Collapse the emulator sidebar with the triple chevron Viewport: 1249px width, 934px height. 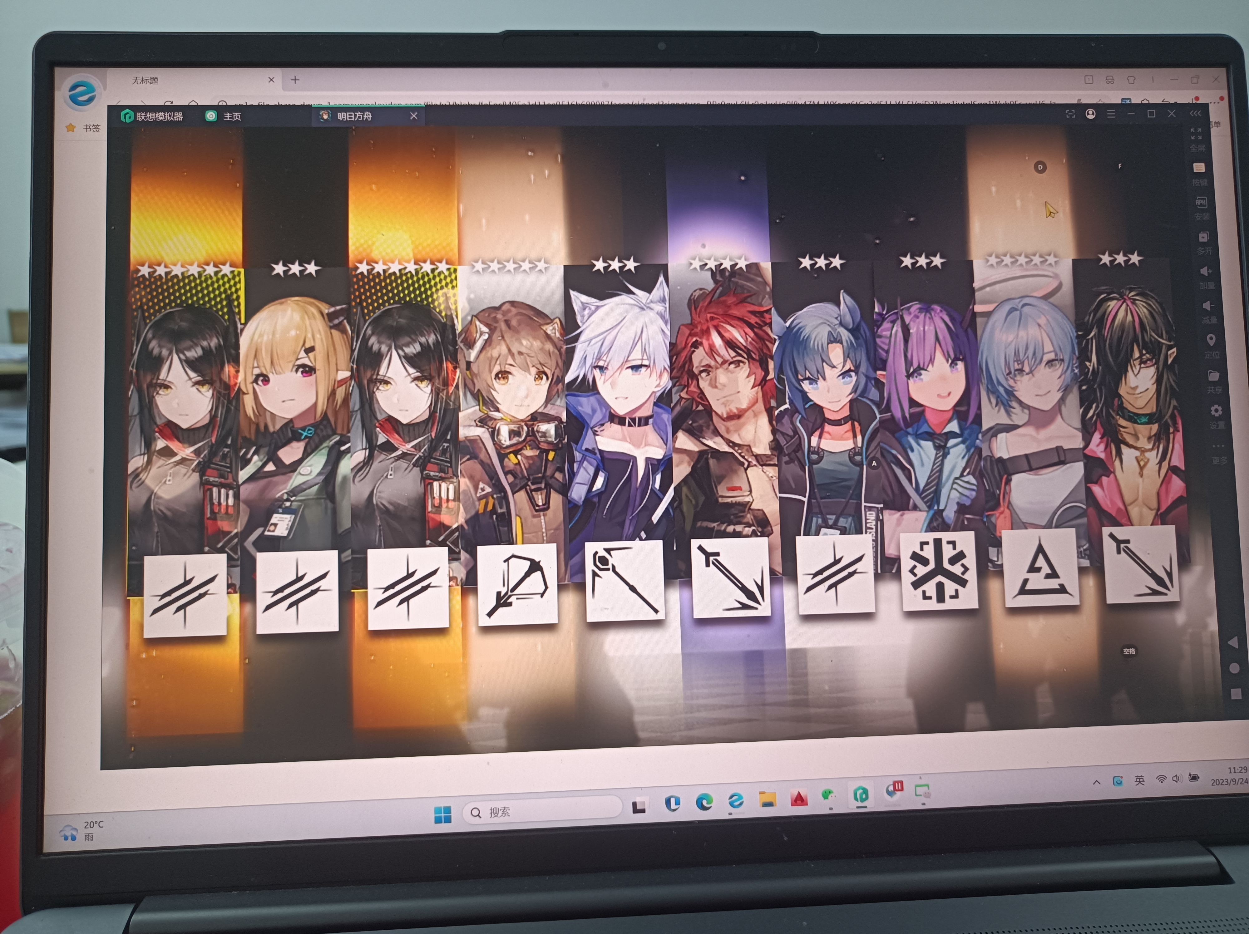[1195, 113]
